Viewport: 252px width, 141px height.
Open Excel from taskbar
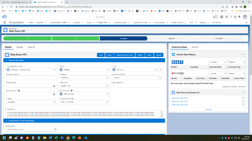56,138
